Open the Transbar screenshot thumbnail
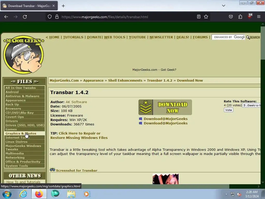Screen dimensions: 265x199 coord(165,179)
